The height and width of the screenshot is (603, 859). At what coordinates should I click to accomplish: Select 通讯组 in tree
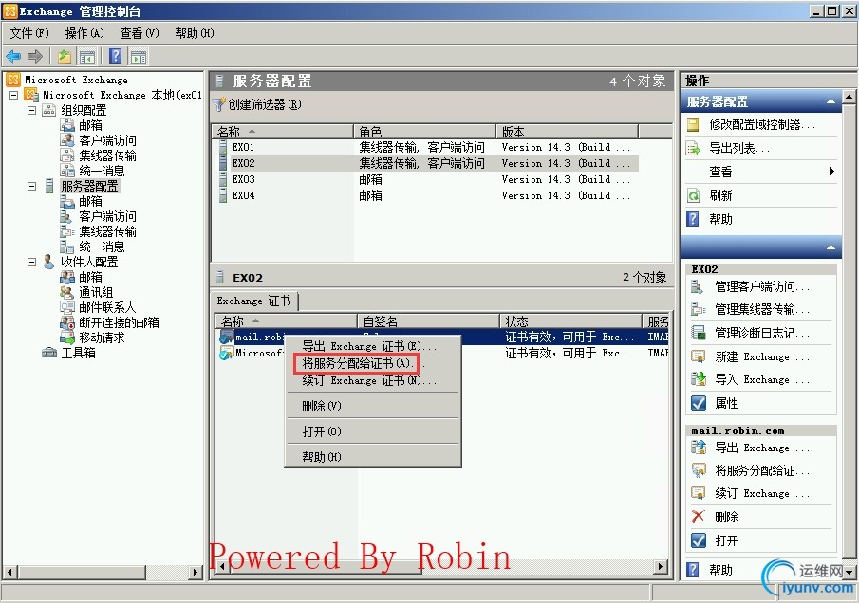(x=96, y=293)
